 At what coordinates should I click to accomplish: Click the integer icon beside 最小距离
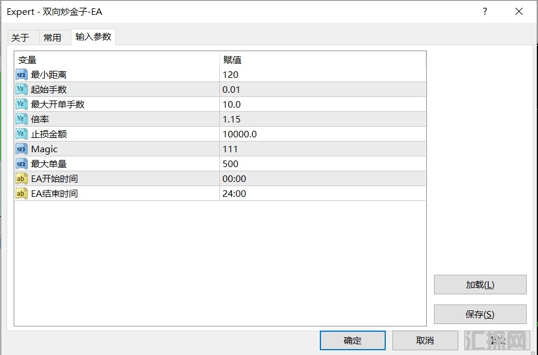coord(21,74)
